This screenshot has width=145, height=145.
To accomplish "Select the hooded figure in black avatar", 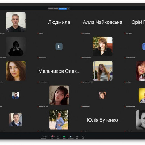I will (x=16, y=46).
